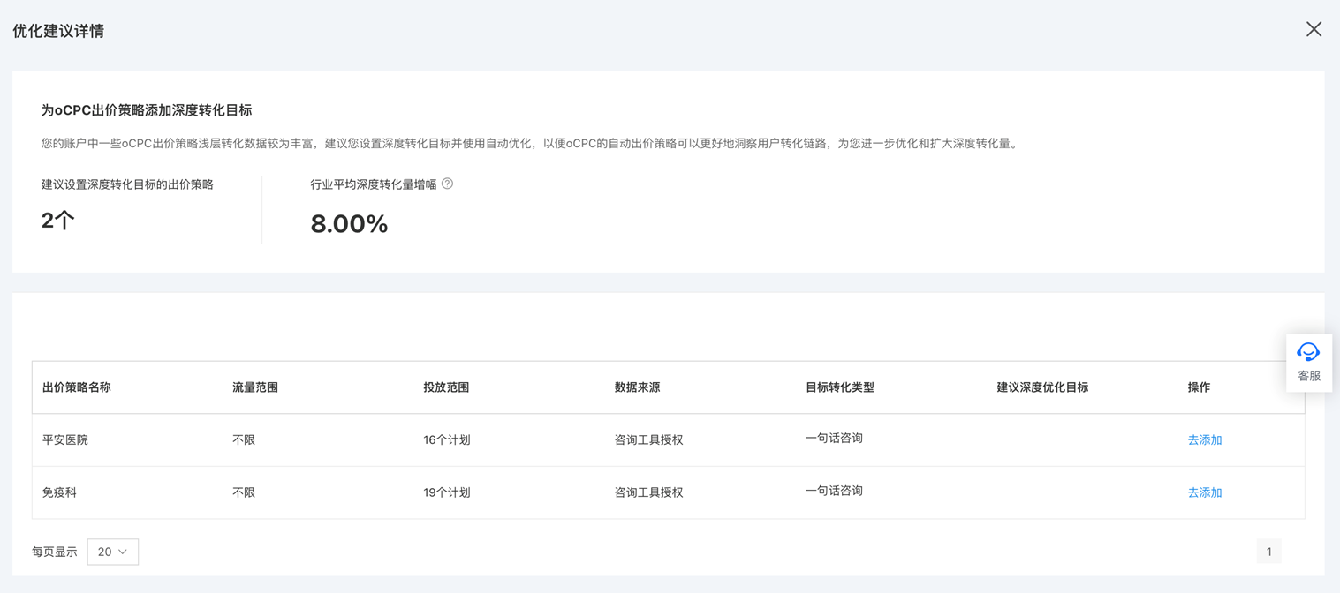The image size is (1340, 593).
Task: Click 去添加 for 平安医院 strategy
Action: point(1204,439)
